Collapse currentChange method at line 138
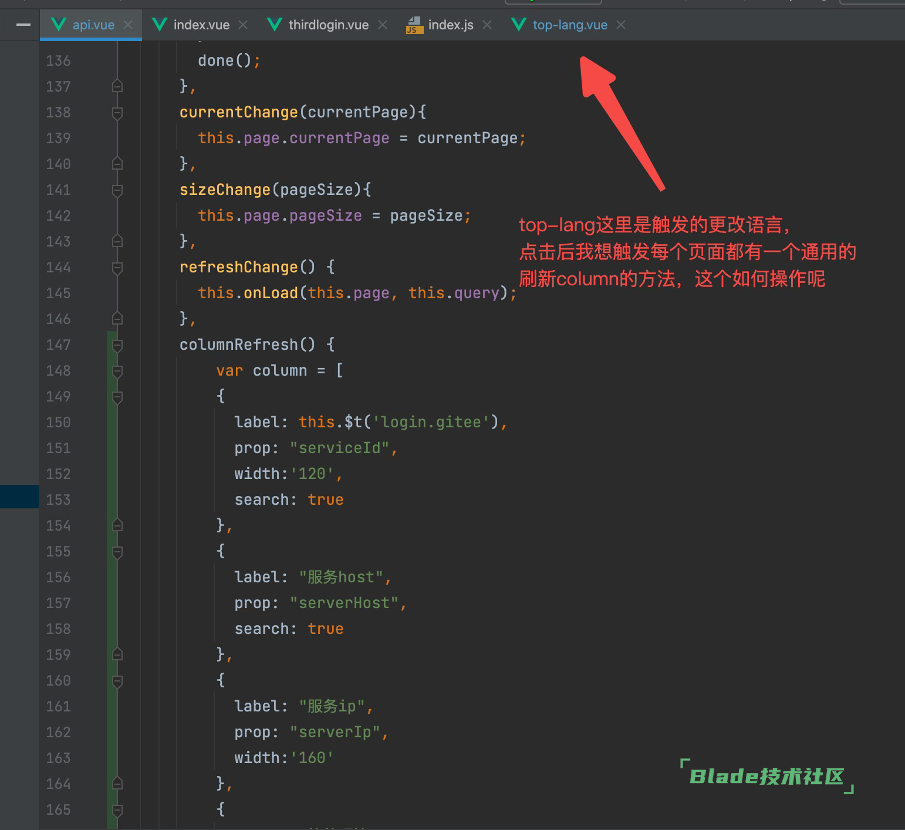The width and height of the screenshot is (905, 830). (117, 112)
